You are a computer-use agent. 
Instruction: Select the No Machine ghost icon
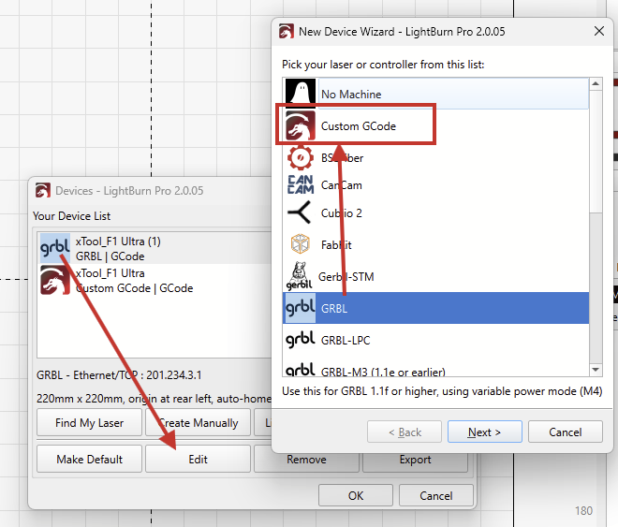click(301, 94)
